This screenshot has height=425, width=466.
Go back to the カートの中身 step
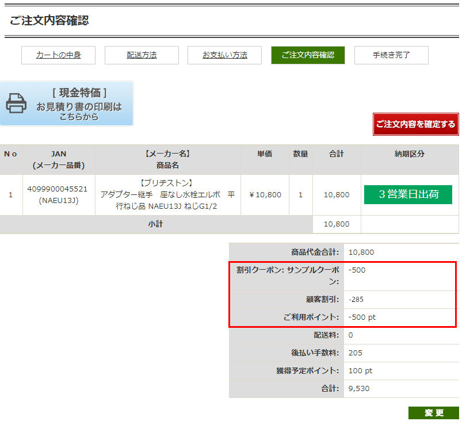click(58, 55)
